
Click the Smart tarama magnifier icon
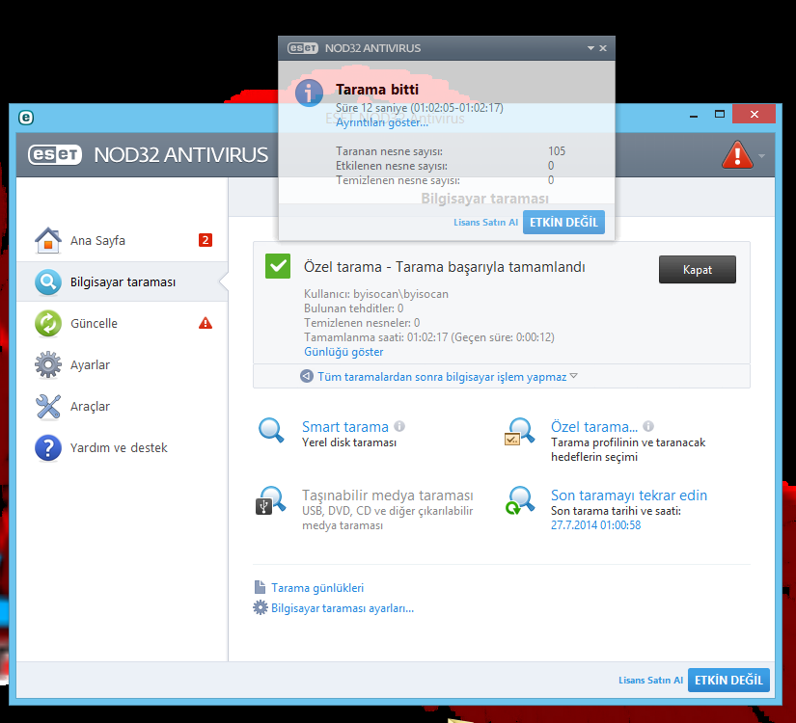click(270, 430)
